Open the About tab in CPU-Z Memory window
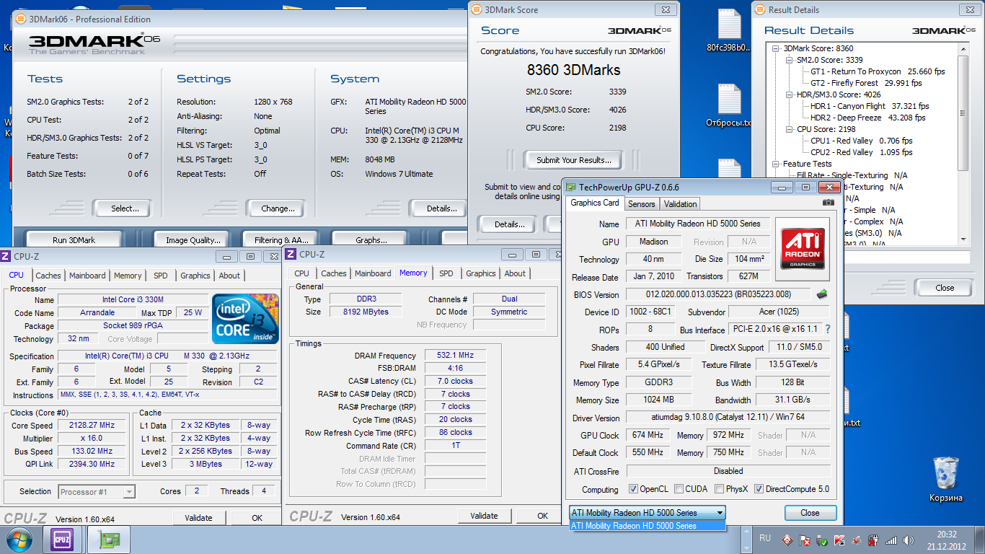This screenshot has height=554, width=985. (515, 273)
